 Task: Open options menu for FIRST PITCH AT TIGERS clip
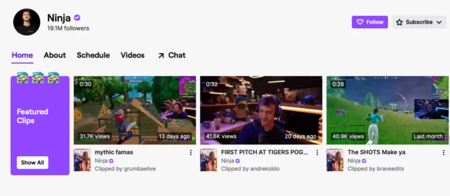(x=317, y=153)
